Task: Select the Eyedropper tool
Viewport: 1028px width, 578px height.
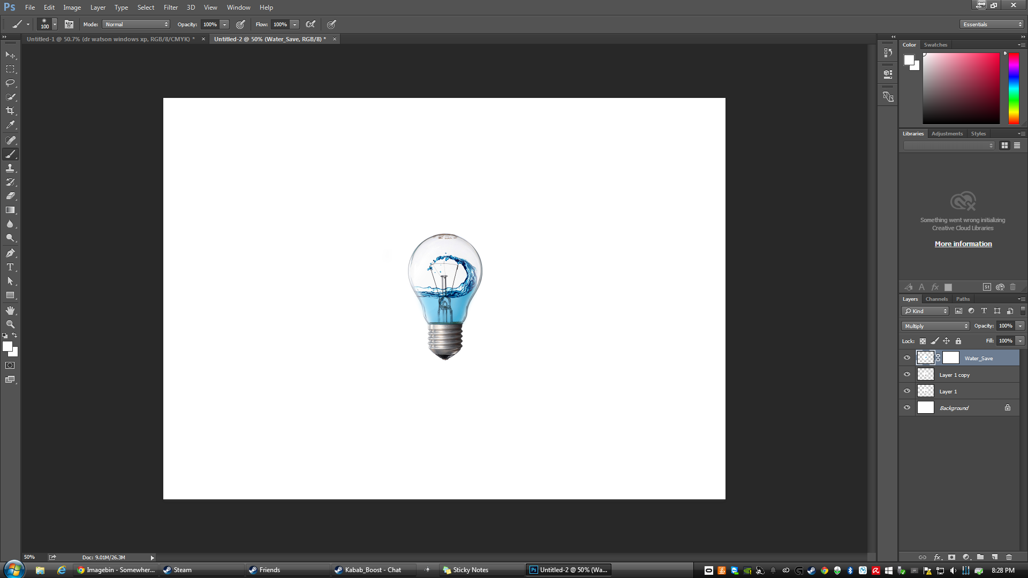Action: coord(10,125)
